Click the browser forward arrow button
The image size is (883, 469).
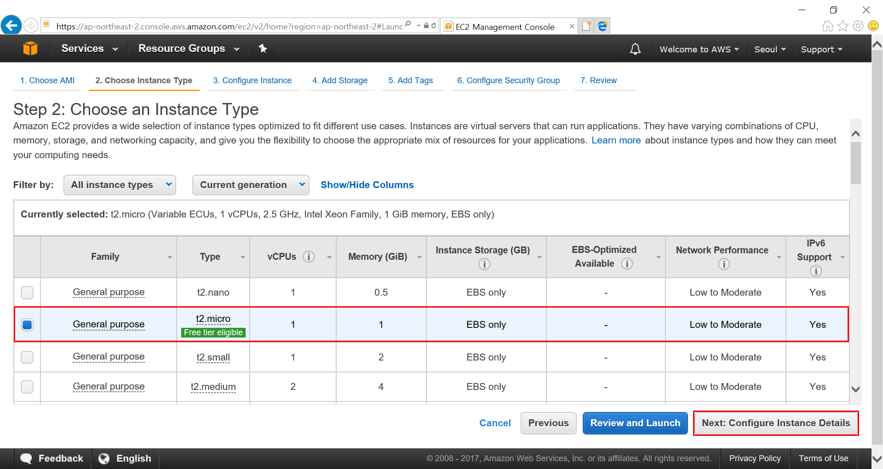(x=31, y=25)
